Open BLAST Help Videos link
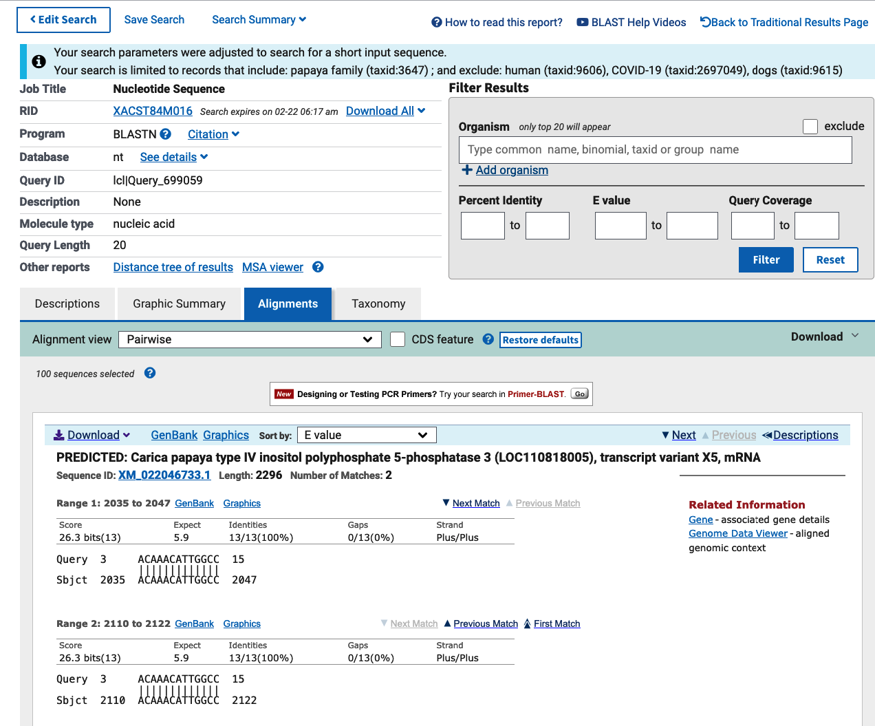This screenshot has width=875, height=726. [x=639, y=22]
